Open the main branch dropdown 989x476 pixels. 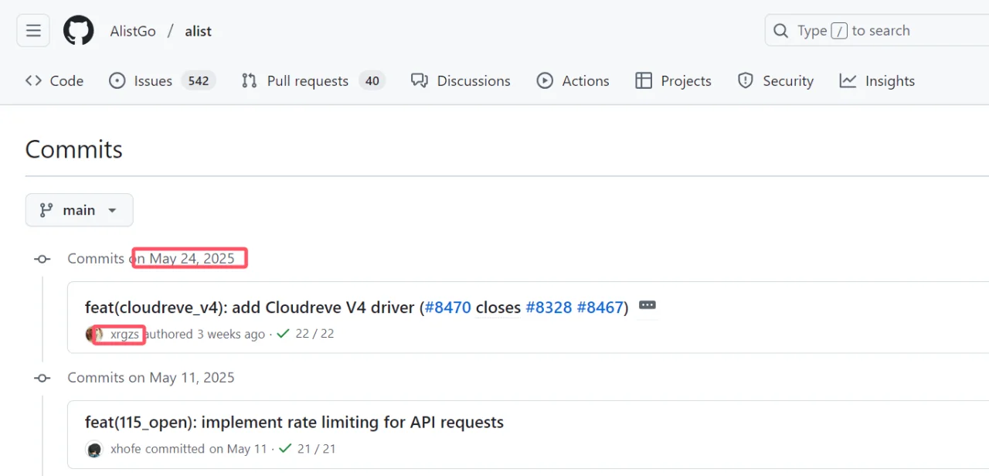tap(79, 210)
